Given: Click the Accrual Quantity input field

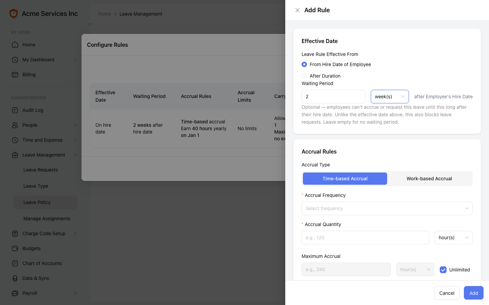Looking at the screenshot, I should (x=365, y=238).
